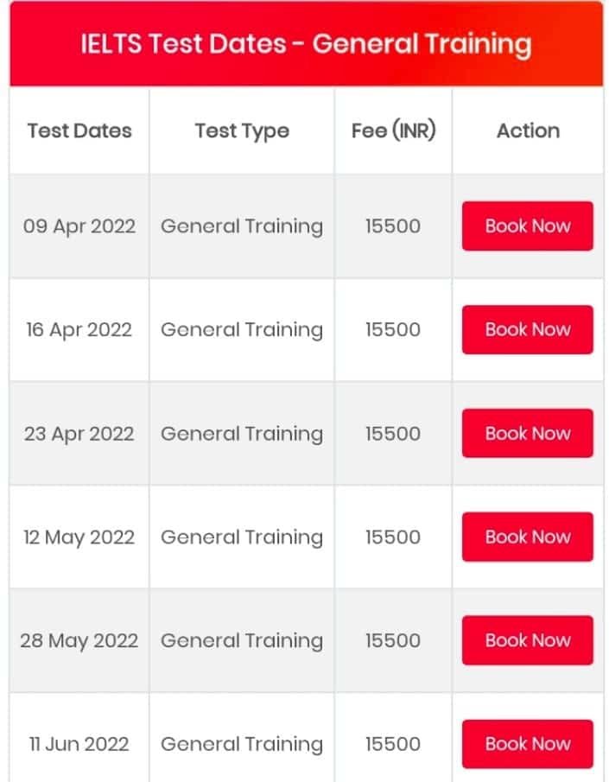The image size is (609, 782).
Task: Book the 28 May 2022 test
Action: coord(527,640)
